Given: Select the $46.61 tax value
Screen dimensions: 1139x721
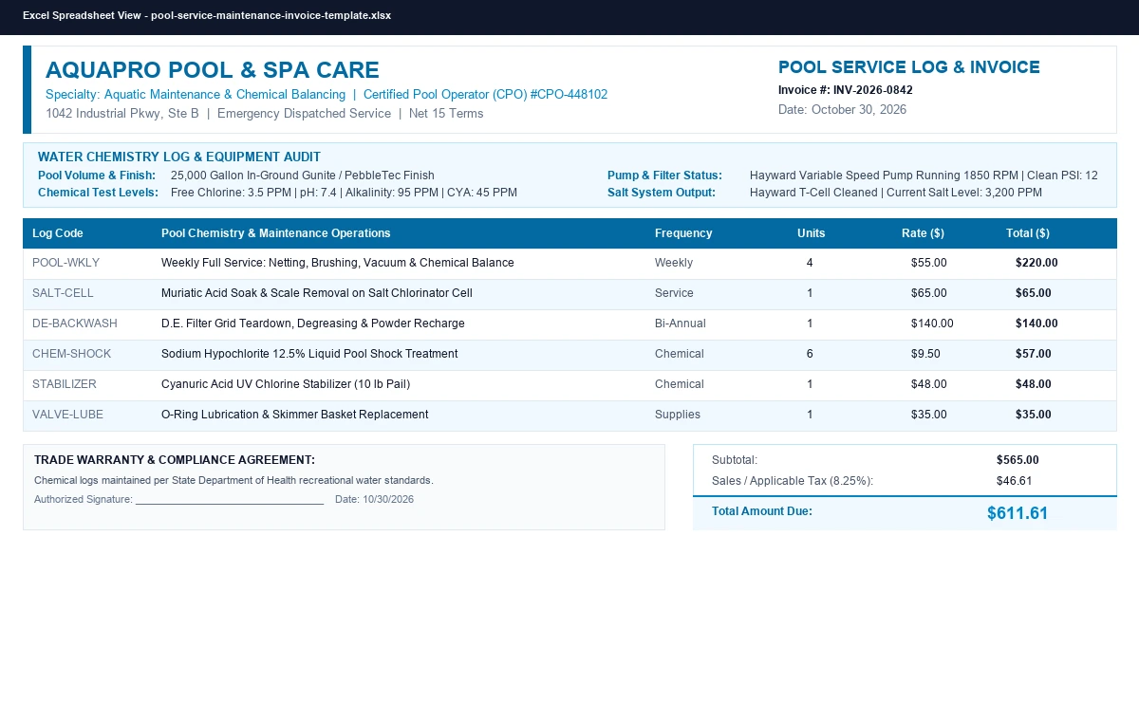Looking at the screenshot, I should 1015,481.
